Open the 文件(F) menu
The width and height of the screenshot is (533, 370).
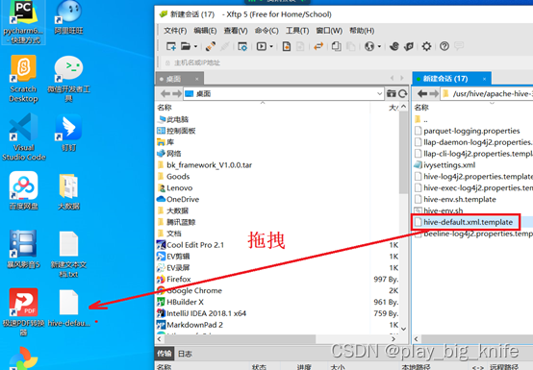[x=175, y=31]
